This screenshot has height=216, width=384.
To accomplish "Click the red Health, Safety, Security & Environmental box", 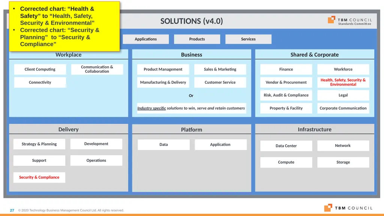I will [x=343, y=82].
